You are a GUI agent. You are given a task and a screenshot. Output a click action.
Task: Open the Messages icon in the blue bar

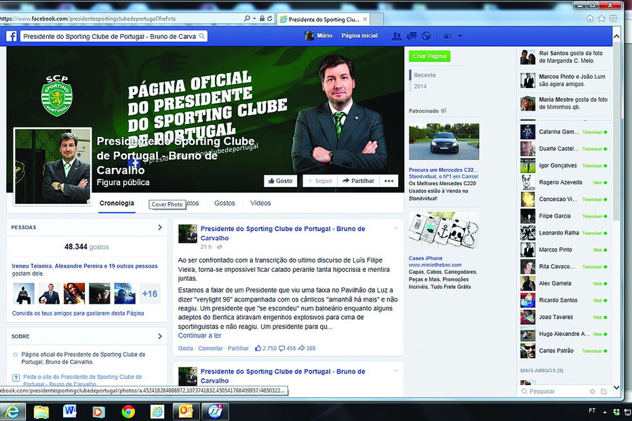(x=412, y=36)
